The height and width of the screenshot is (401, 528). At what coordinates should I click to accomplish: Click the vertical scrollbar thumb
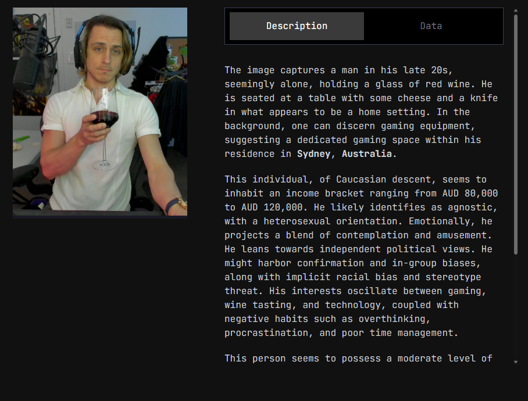[516, 134]
